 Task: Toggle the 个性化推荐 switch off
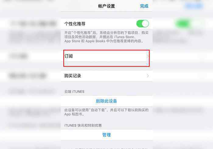(142, 24)
